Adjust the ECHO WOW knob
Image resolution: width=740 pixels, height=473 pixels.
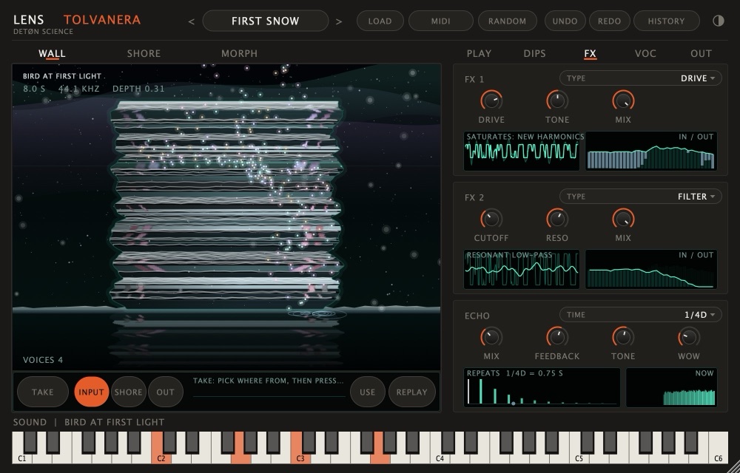[x=689, y=337]
